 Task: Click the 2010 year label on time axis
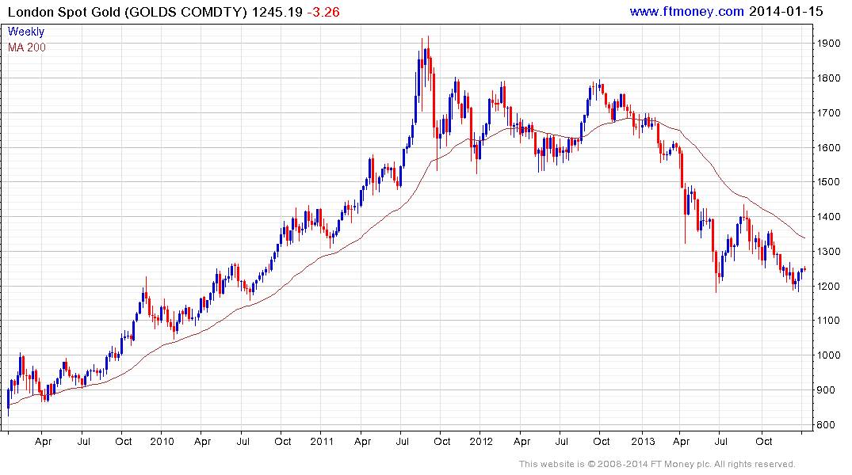162,441
